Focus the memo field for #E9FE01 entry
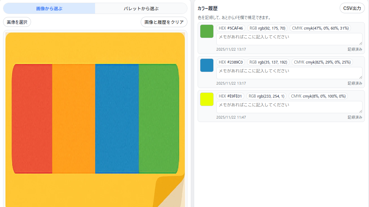 tap(289, 107)
